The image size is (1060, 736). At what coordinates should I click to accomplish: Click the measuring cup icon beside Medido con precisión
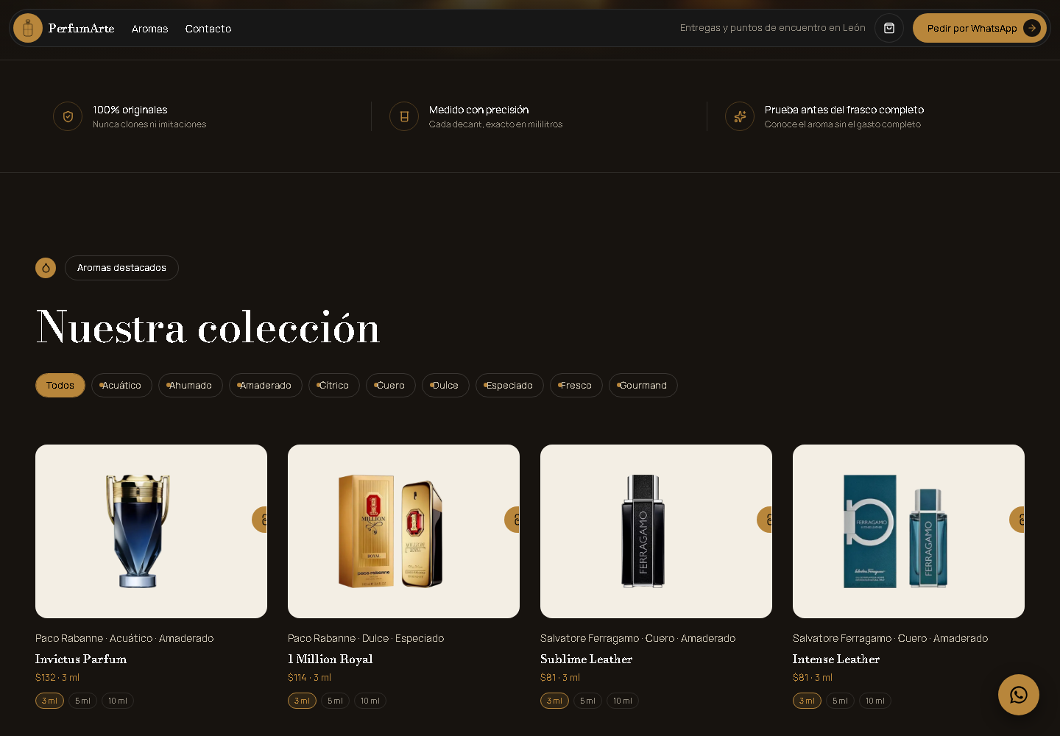(404, 116)
